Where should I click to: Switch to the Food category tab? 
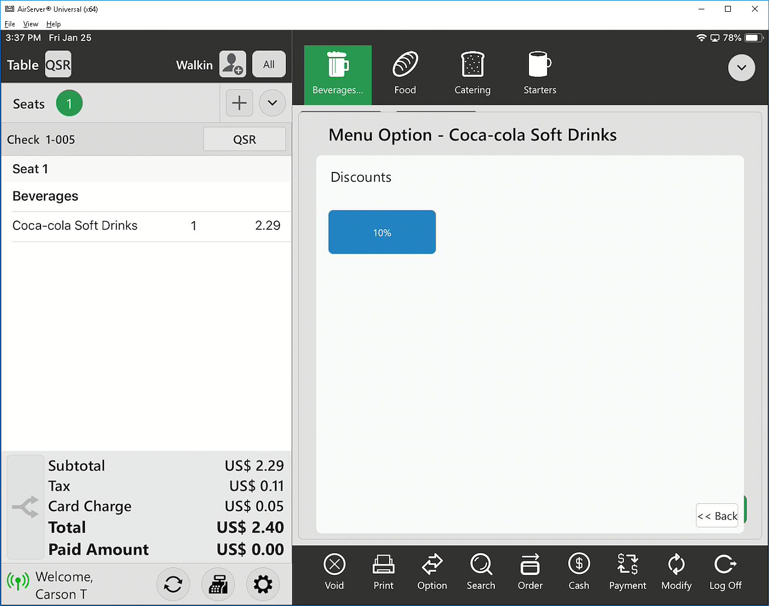coord(405,75)
